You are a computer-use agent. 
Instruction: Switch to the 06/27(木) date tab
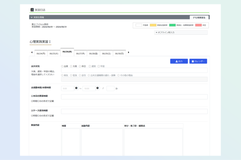click(x=81, y=53)
